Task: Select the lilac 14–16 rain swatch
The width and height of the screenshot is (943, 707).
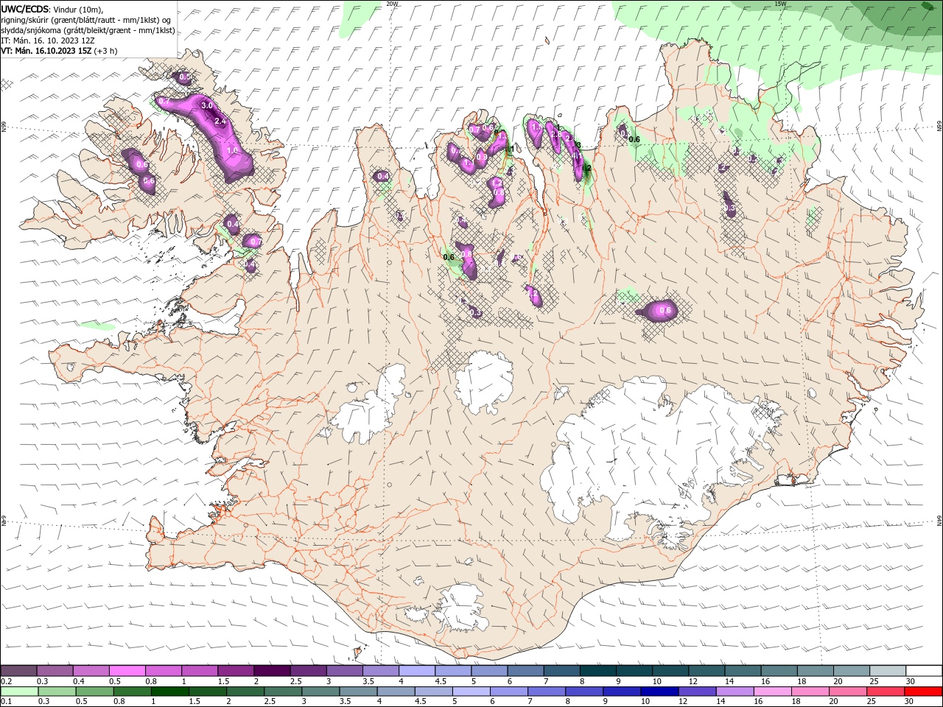Action: (735, 692)
